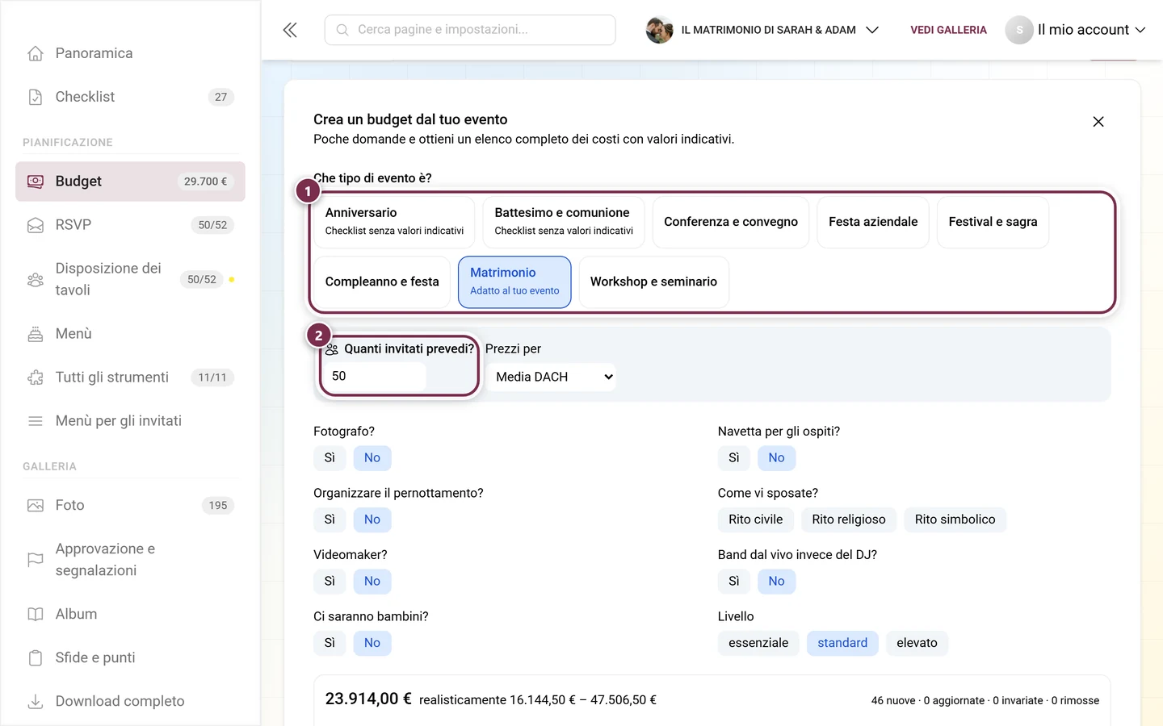Go to the RSVP page

[130, 225]
